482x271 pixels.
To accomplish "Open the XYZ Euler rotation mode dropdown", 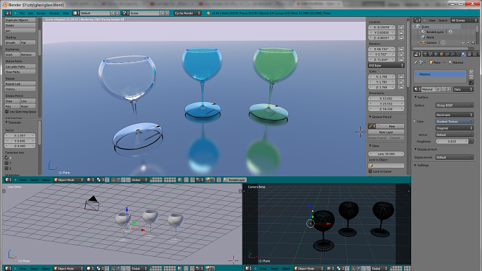I will click(386, 65).
